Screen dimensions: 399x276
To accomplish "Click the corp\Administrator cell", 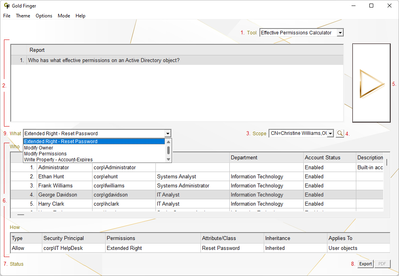I will pyautogui.click(x=124, y=167).
